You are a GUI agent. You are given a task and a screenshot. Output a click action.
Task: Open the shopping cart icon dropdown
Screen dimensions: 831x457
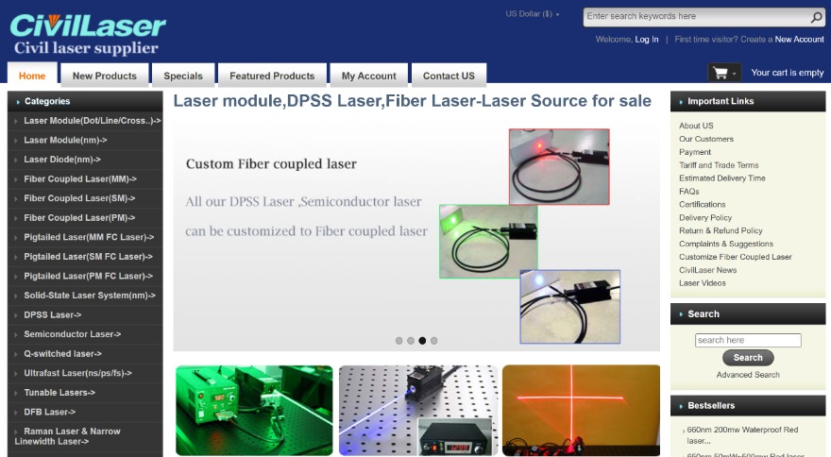(x=724, y=73)
